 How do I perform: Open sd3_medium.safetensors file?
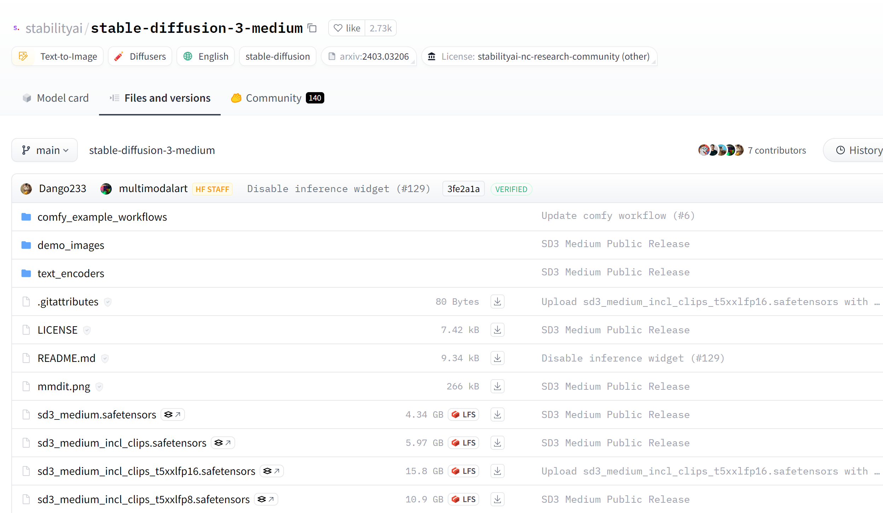97,414
